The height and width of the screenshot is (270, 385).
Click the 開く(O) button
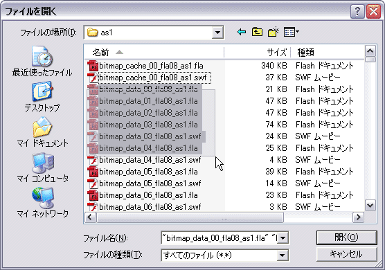coord(346,237)
